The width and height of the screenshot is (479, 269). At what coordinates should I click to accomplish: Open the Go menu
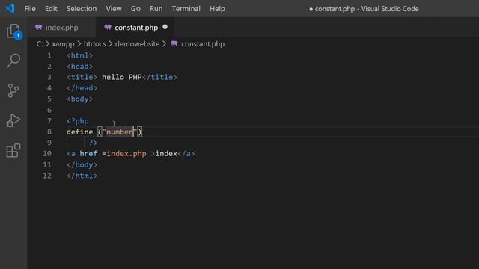[x=135, y=9]
